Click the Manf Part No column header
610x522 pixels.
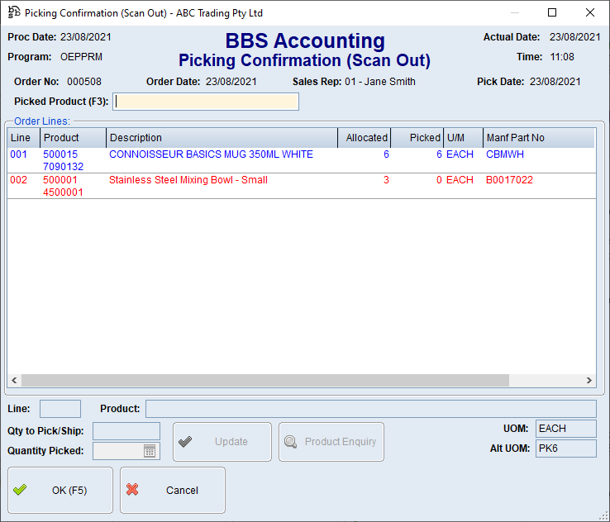click(x=537, y=138)
